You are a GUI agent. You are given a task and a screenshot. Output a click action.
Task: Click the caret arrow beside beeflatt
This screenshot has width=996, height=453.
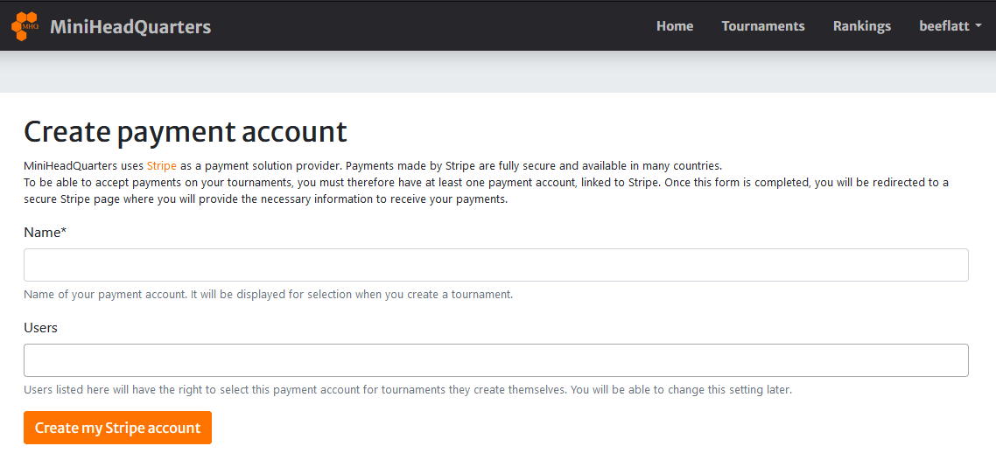[978, 26]
